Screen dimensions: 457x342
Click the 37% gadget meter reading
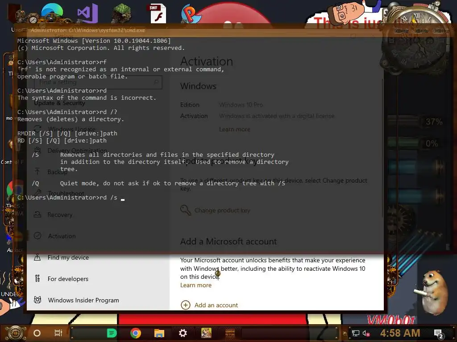[x=434, y=122]
